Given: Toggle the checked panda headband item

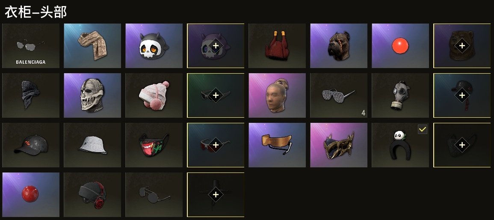Looking at the screenshot, I should point(400,145).
